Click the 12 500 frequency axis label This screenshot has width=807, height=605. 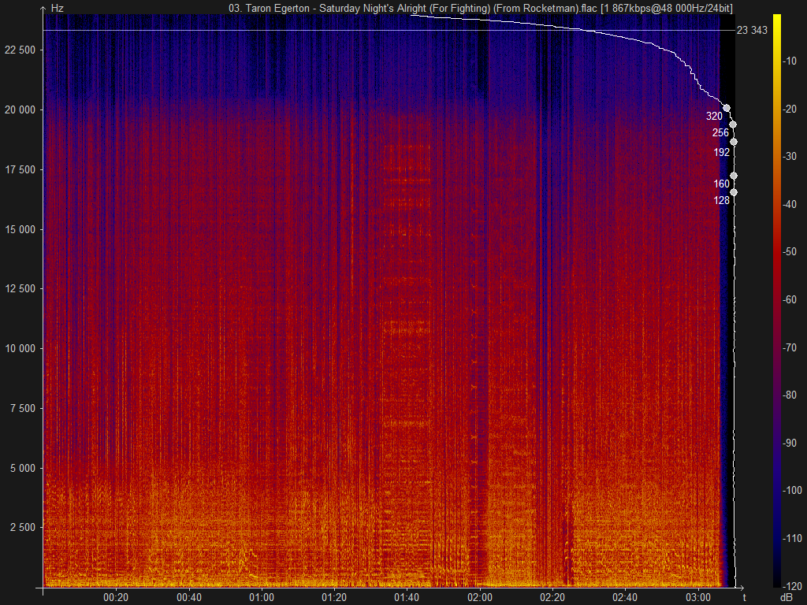click(20, 288)
